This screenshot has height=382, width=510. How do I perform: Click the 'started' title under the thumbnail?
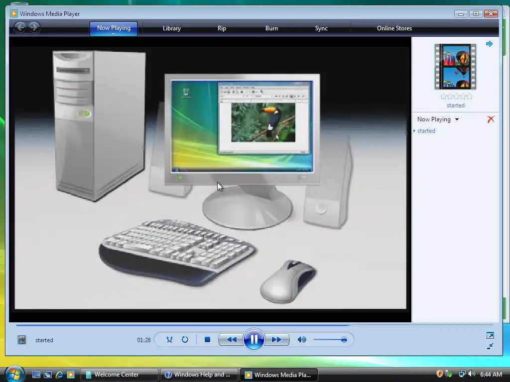click(x=455, y=105)
